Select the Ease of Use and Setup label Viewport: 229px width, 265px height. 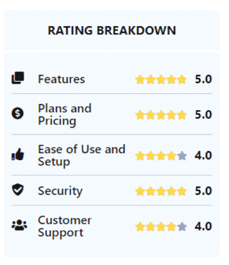pyautogui.click(x=81, y=156)
